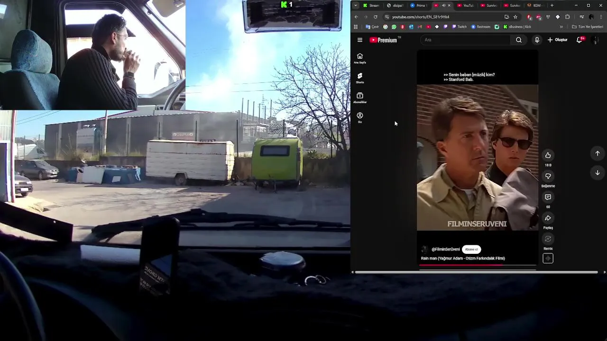Switch to the Stream tab

(371, 5)
